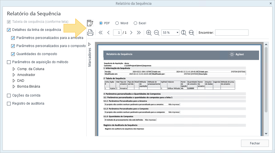Expand Amostrador tree node
Image resolution: width=275 pixels, height=153 pixels.
(14, 75)
